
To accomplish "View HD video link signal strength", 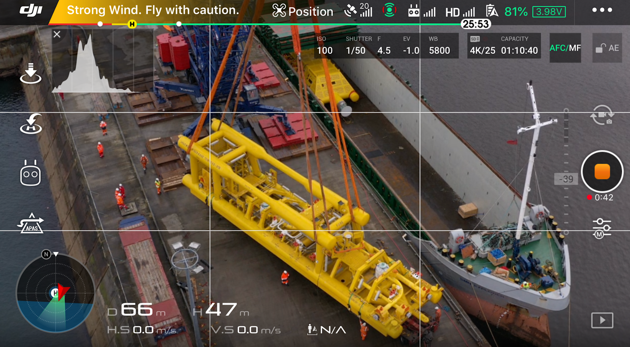I will 460,12.
